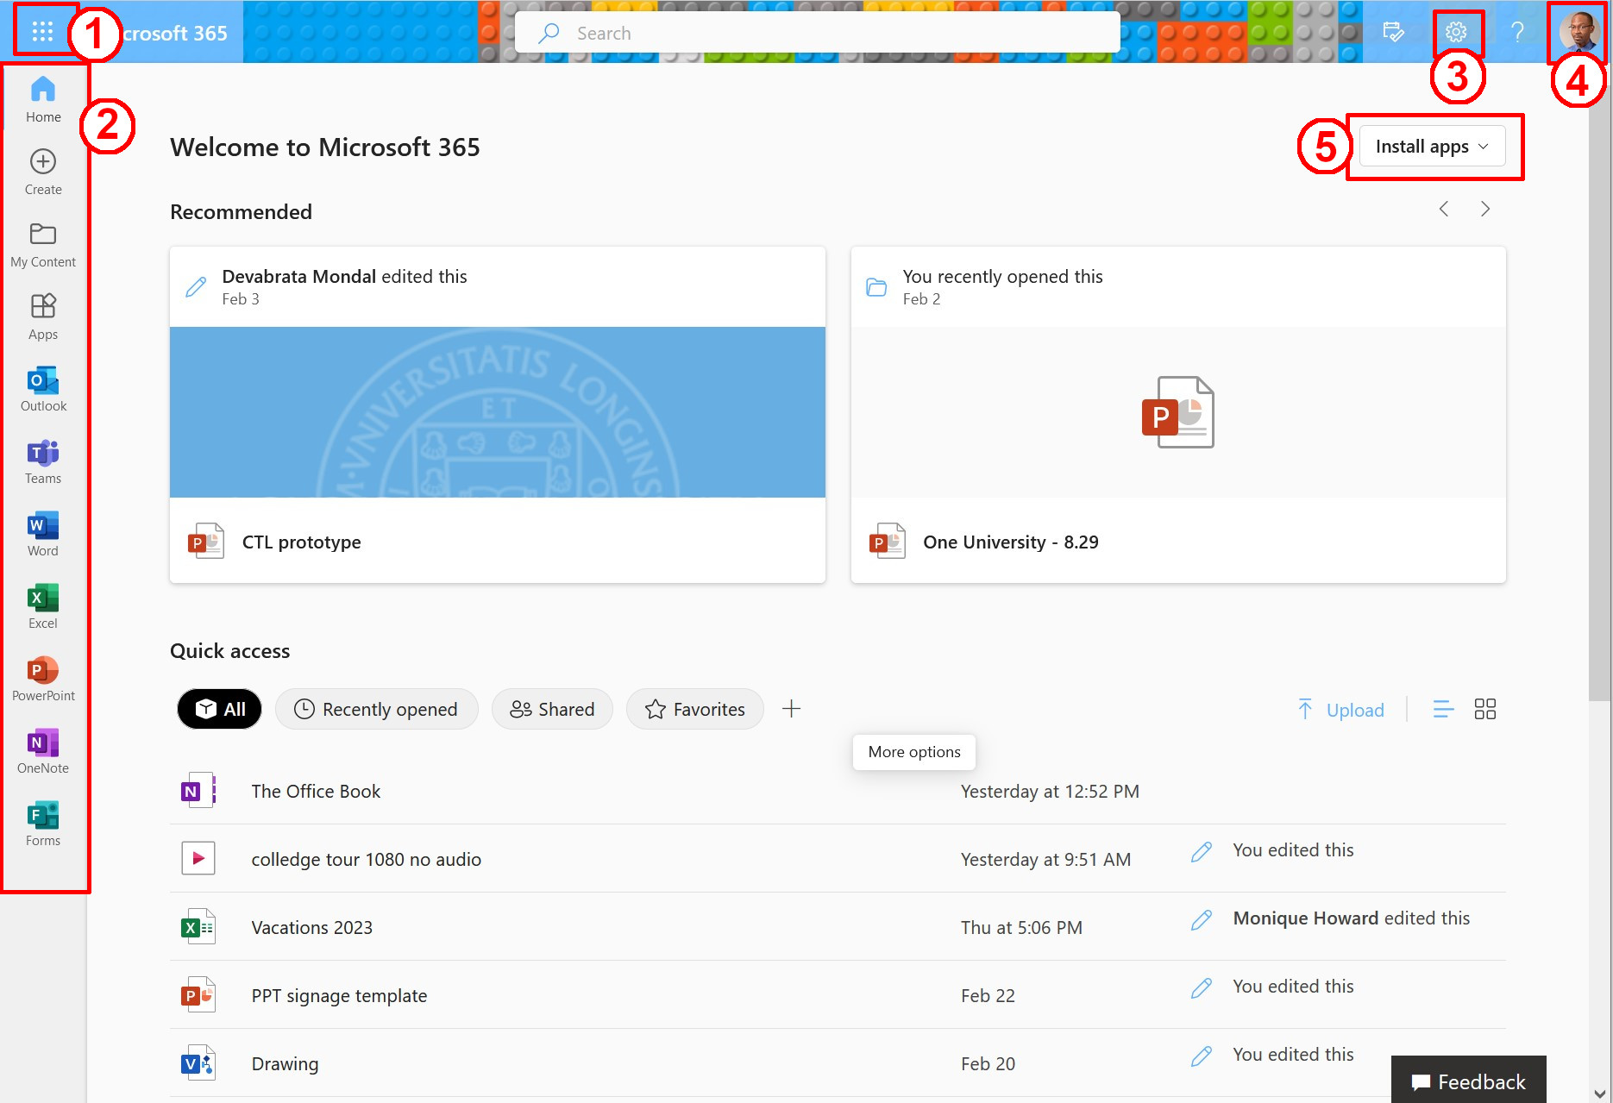Click the Help question mark icon

[1517, 33]
